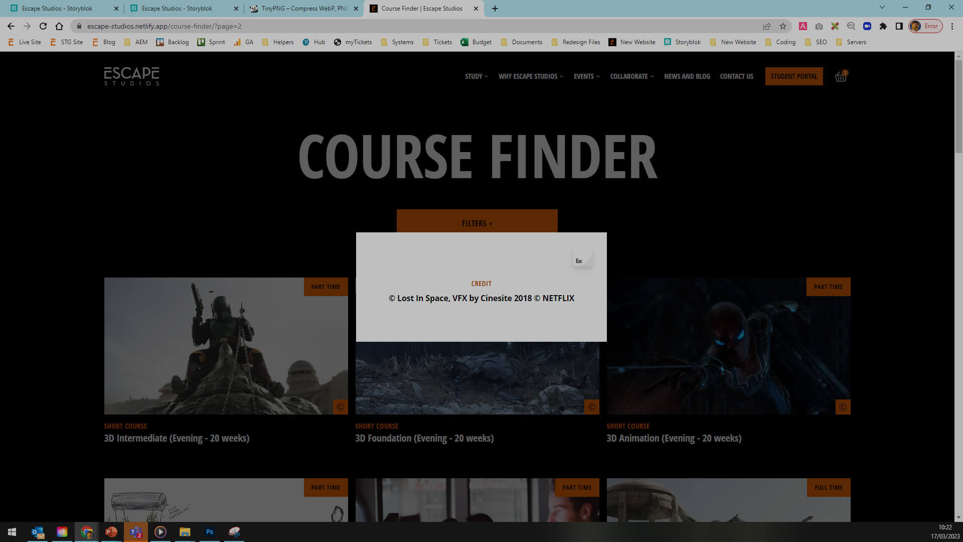Reload the current page
This screenshot has width=963, height=542.
(x=43, y=26)
